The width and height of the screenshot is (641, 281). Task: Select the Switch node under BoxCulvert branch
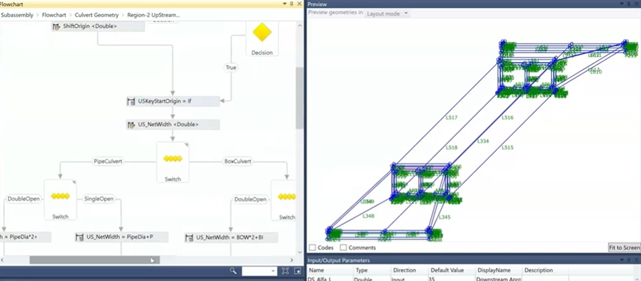[284, 200]
